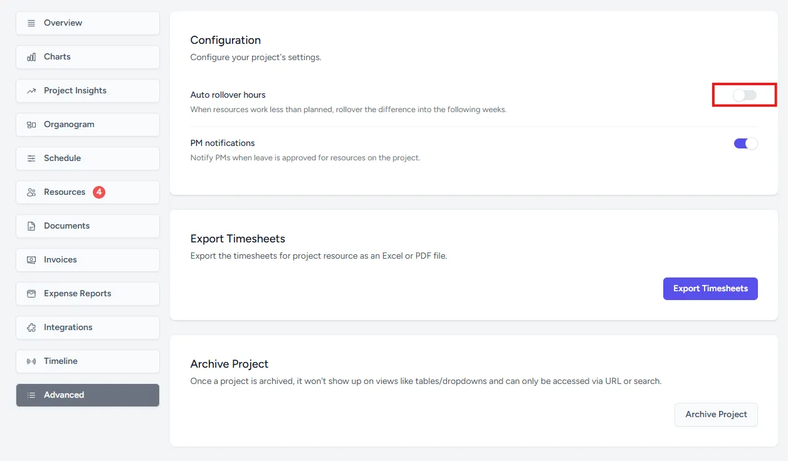This screenshot has width=788, height=461.
Task: Go to the Expense Reports section
Action: [x=88, y=294]
